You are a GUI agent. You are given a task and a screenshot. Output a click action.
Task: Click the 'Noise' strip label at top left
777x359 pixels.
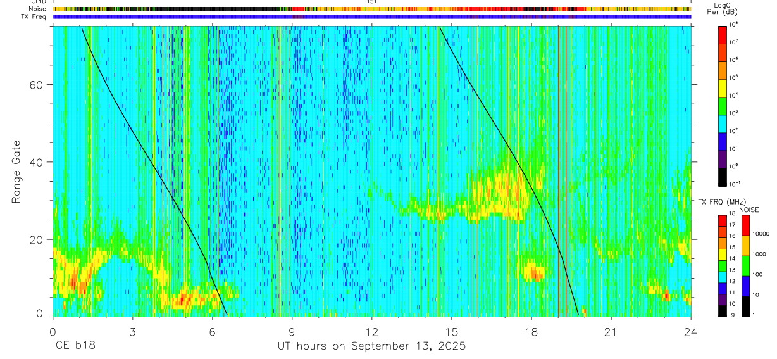(x=37, y=9)
